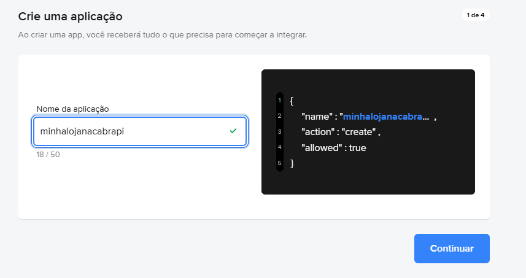Click the subtitle text about creating an app
Image resolution: width=526 pixels, height=278 pixels.
click(x=163, y=35)
